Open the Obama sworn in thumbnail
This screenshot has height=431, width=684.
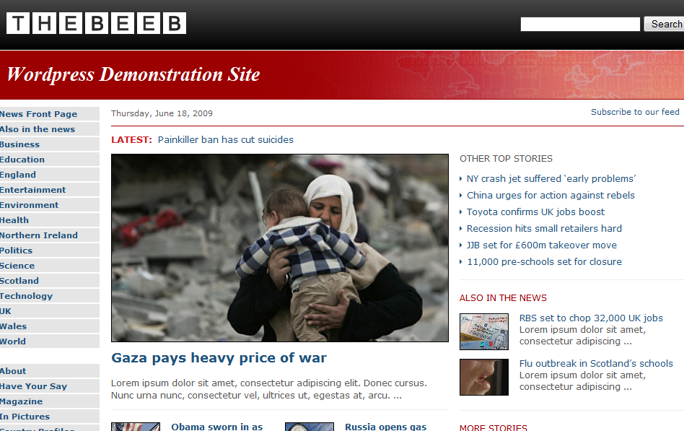click(136, 427)
